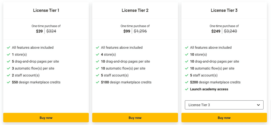Click checkmark beside $50 design marketplace credits

8,82
